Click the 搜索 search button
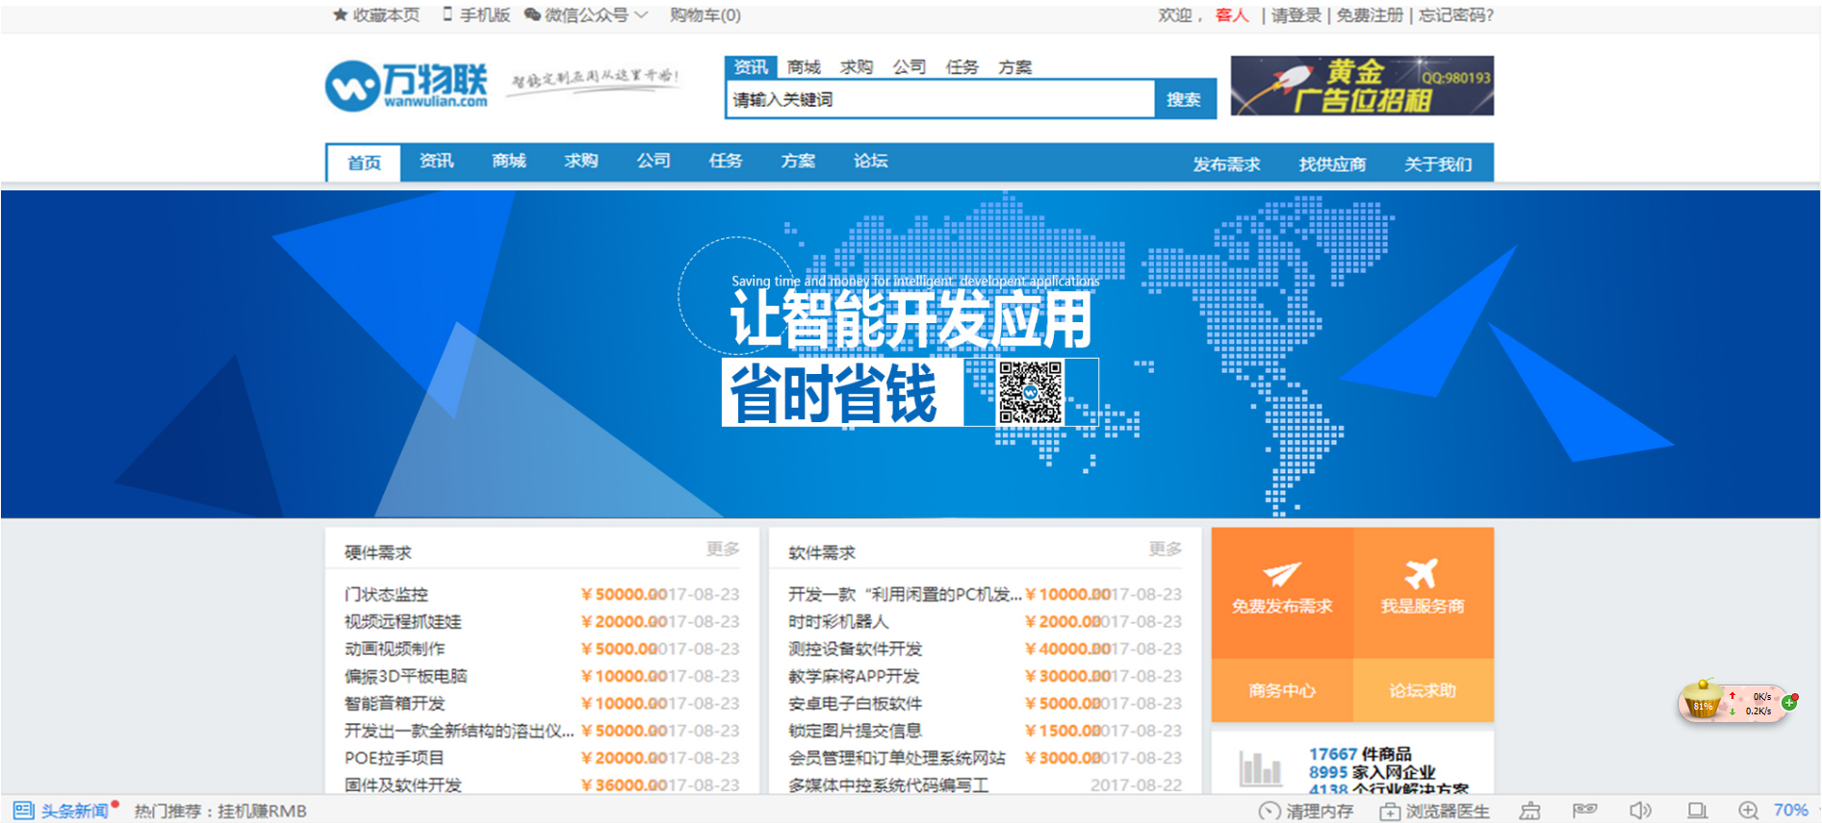This screenshot has height=823, width=1822. 1184,99
